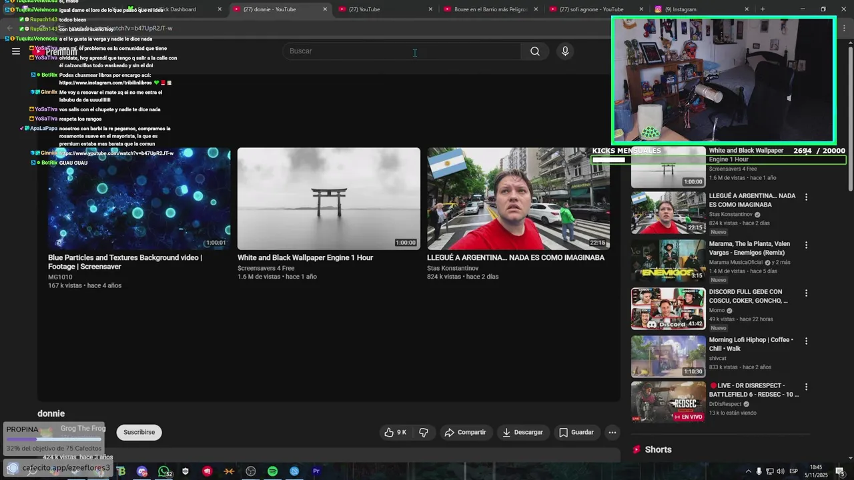
Task: Open the YouTube hamburger guide menu
Action: [16, 51]
